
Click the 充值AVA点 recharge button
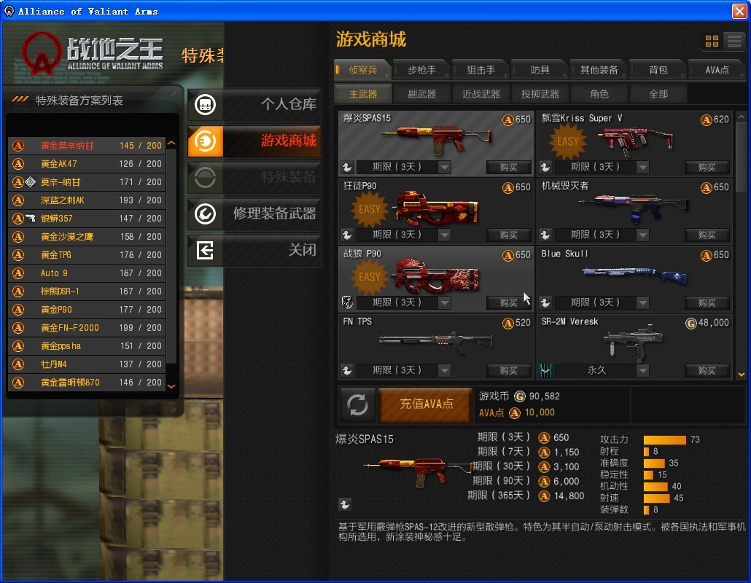[425, 405]
